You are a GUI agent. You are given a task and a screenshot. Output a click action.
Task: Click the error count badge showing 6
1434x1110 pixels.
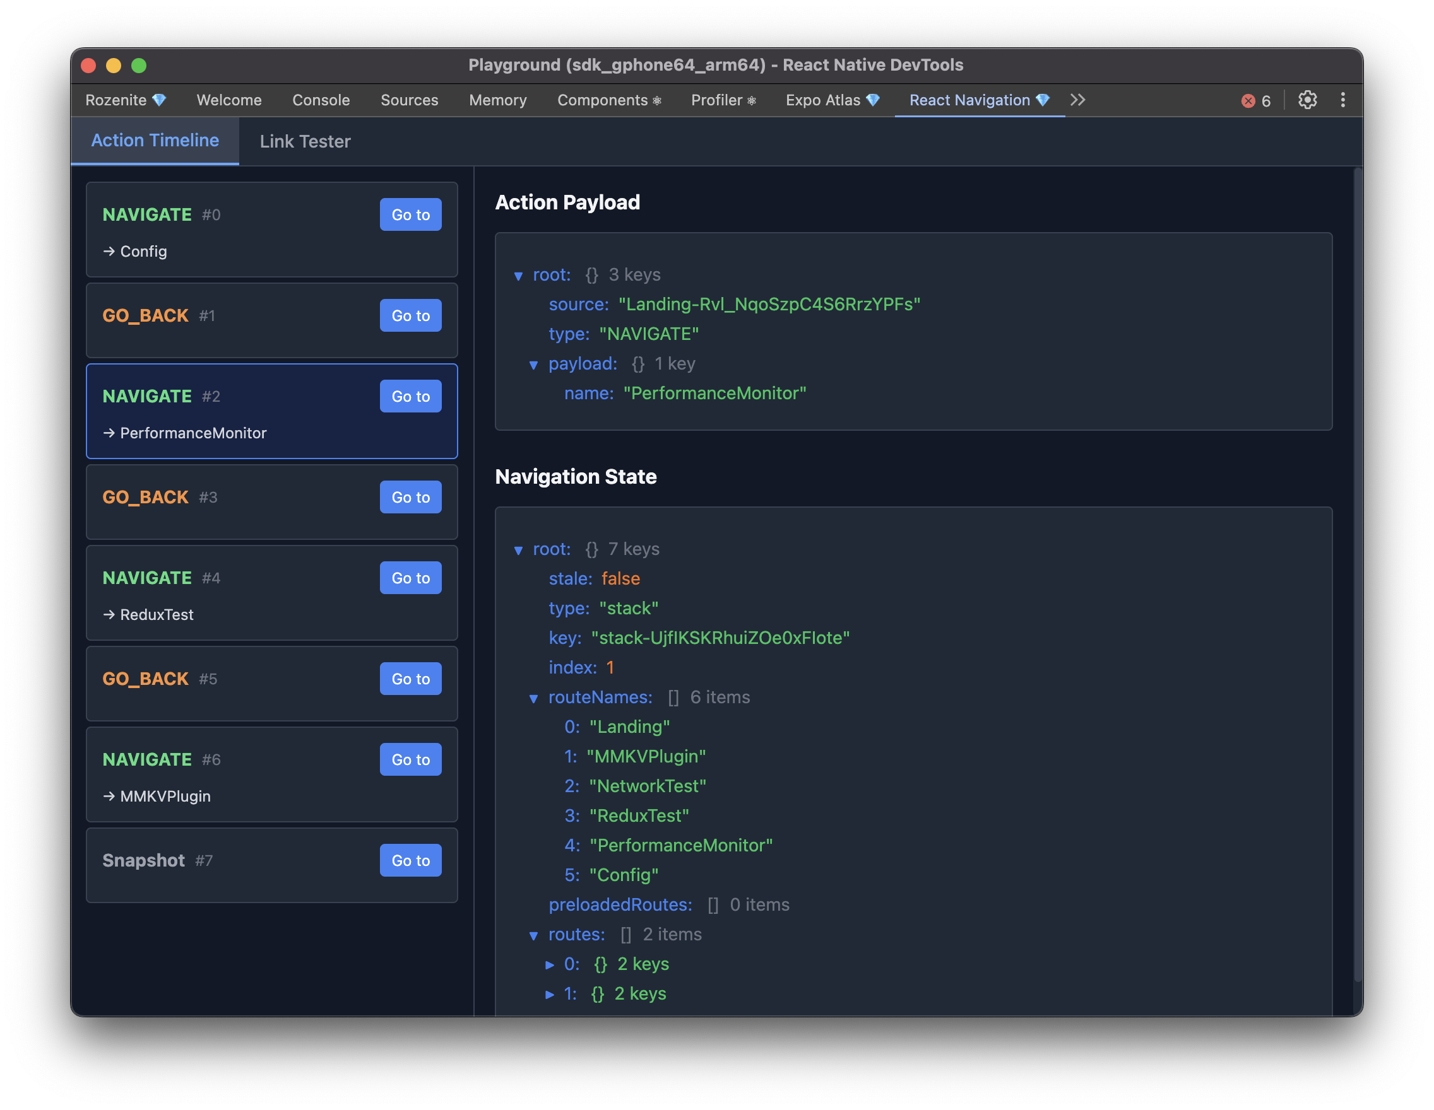point(1255,100)
